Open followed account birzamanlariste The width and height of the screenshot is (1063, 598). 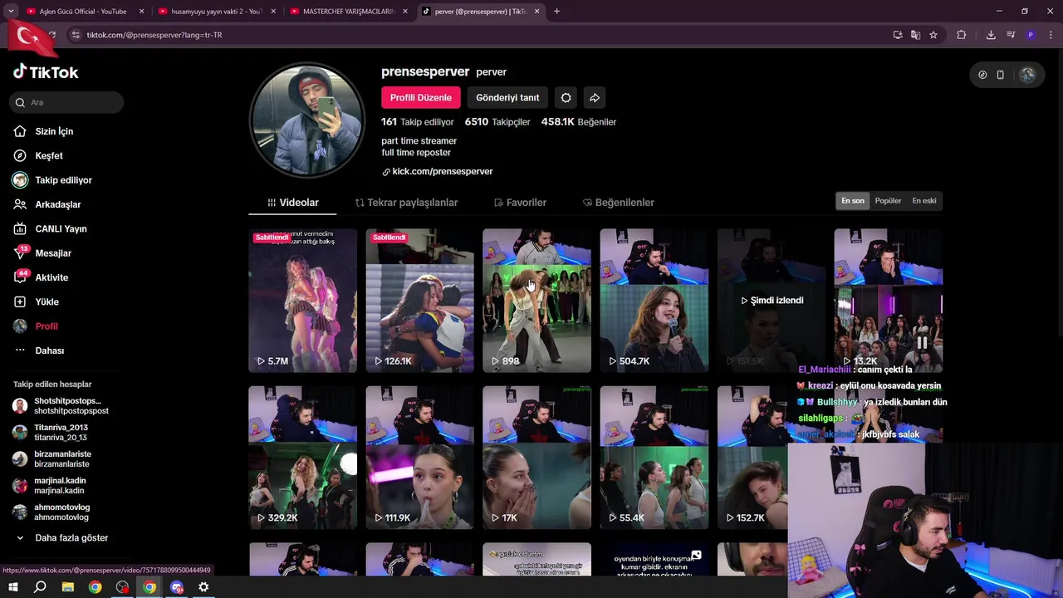pyautogui.click(x=51, y=459)
